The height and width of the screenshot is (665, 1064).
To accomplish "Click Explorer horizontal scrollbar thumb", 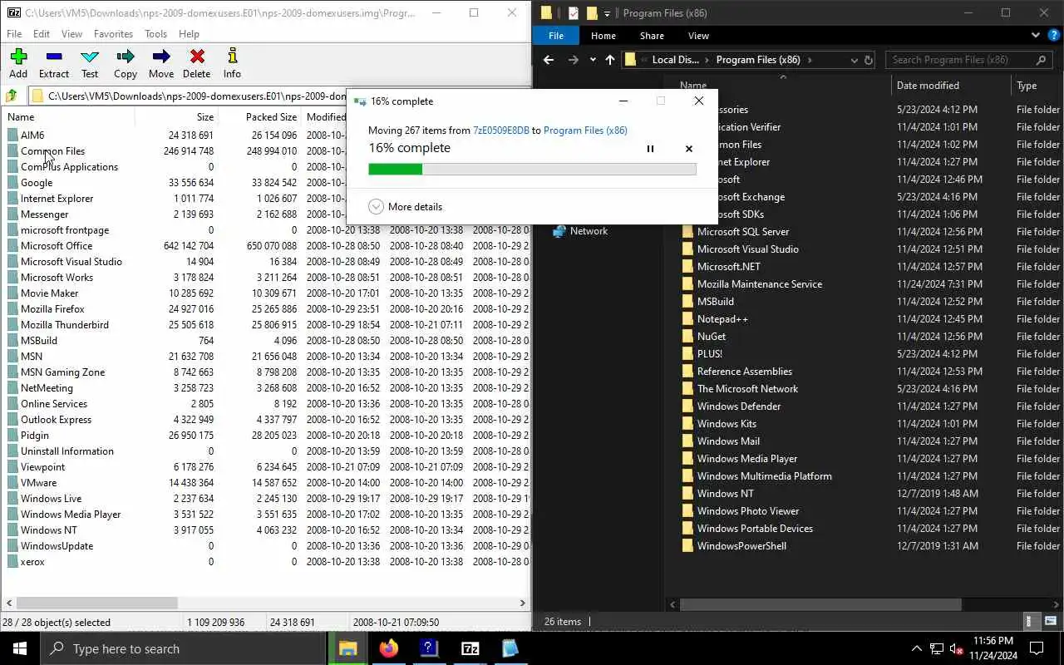I will click(821, 604).
